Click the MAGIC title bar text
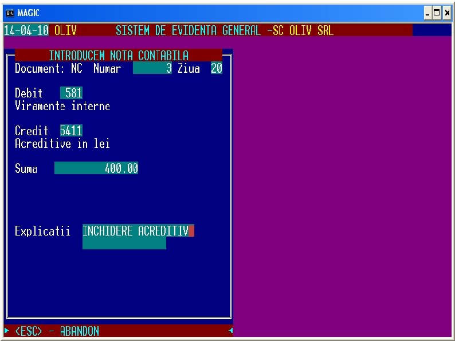Image resolution: width=455 pixels, height=341 pixels. (x=28, y=13)
